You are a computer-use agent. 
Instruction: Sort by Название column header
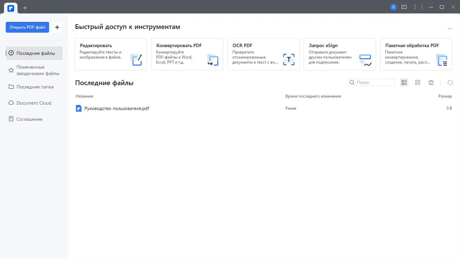[x=84, y=96]
